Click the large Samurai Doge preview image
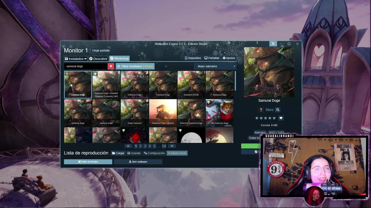Viewport: 371px width, 208px height. [269, 72]
